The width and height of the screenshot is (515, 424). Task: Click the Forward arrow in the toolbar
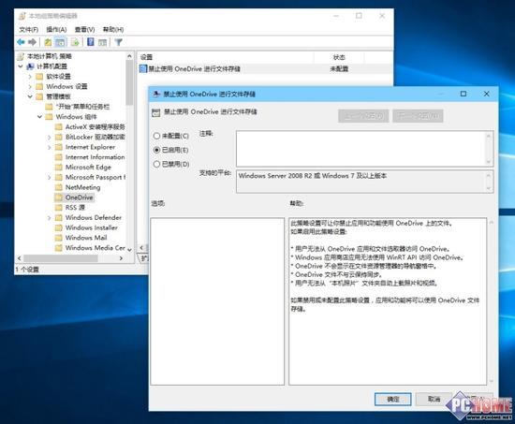click(x=32, y=42)
